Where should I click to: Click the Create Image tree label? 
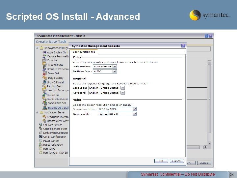(x=56, y=65)
